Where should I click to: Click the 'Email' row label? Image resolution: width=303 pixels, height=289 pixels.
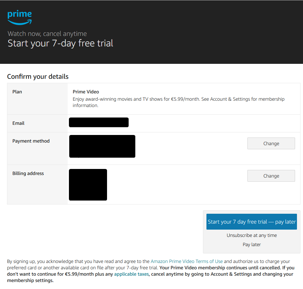point(18,123)
